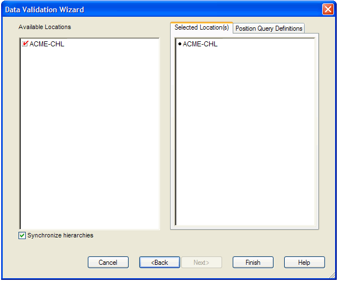
Task: Select ACME-CHL label in Available Locations
Action: coord(46,44)
